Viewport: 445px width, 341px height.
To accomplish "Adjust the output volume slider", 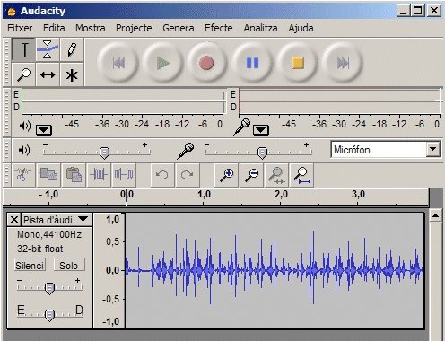I will pyautogui.click(x=104, y=153).
